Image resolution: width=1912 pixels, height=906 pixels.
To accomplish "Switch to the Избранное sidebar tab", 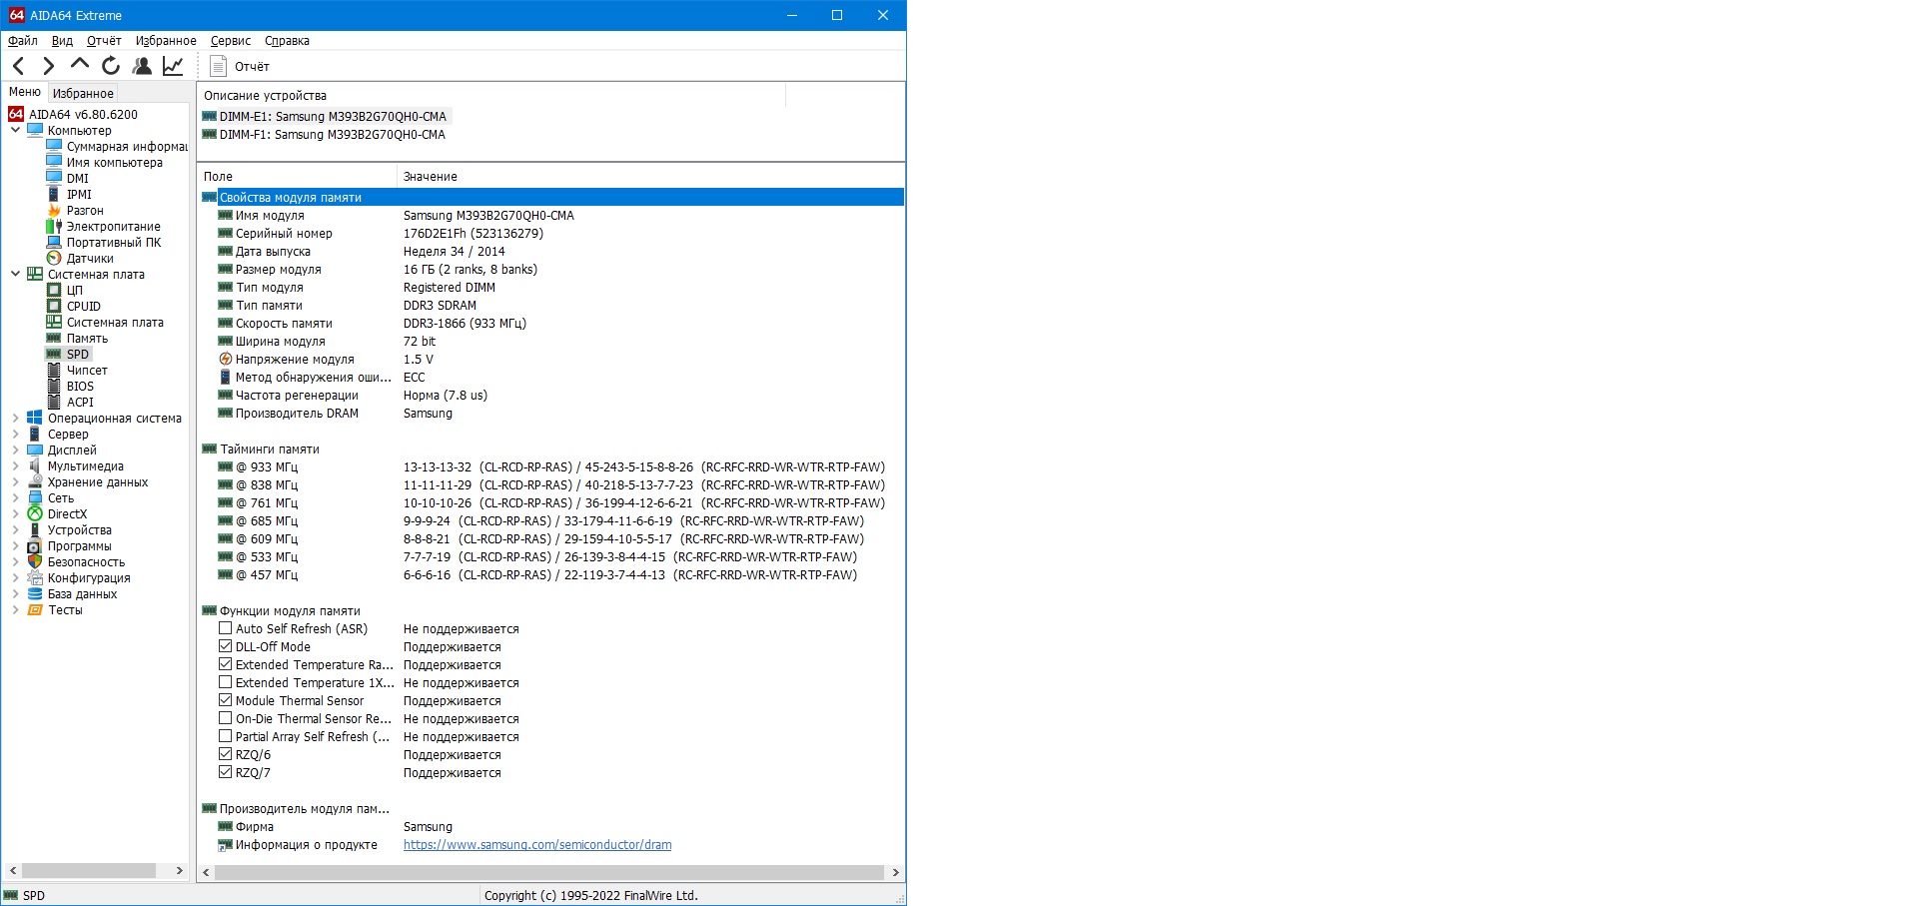I will pyautogui.click(x=83, y=93).
